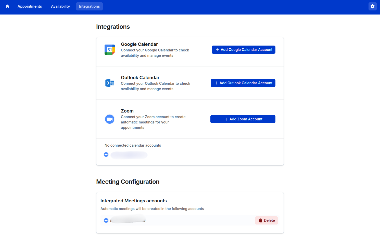Image resolution: width=380 pixels, height=238 pixels.
Task: Click Add Zoom Account button
Action: click(x=243, y=119)
